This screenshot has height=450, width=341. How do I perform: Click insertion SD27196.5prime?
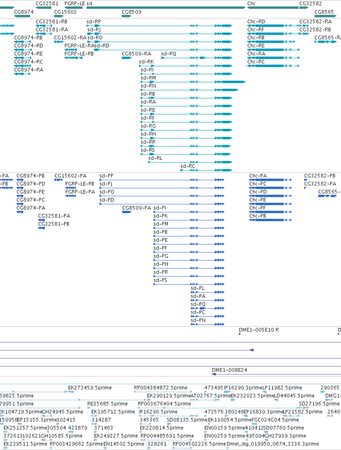pyautogui.click(x=304, y=408)
